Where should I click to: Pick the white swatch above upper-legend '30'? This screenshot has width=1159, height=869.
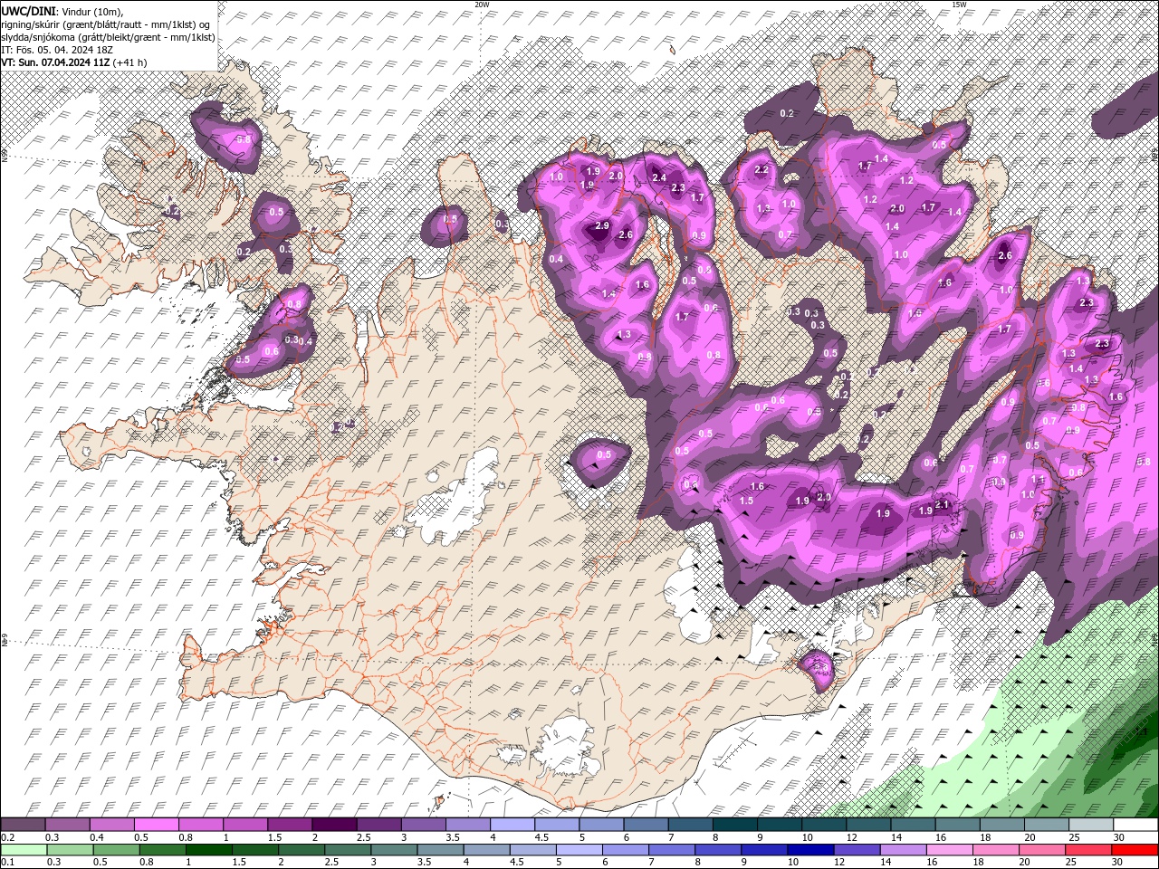1135,825
